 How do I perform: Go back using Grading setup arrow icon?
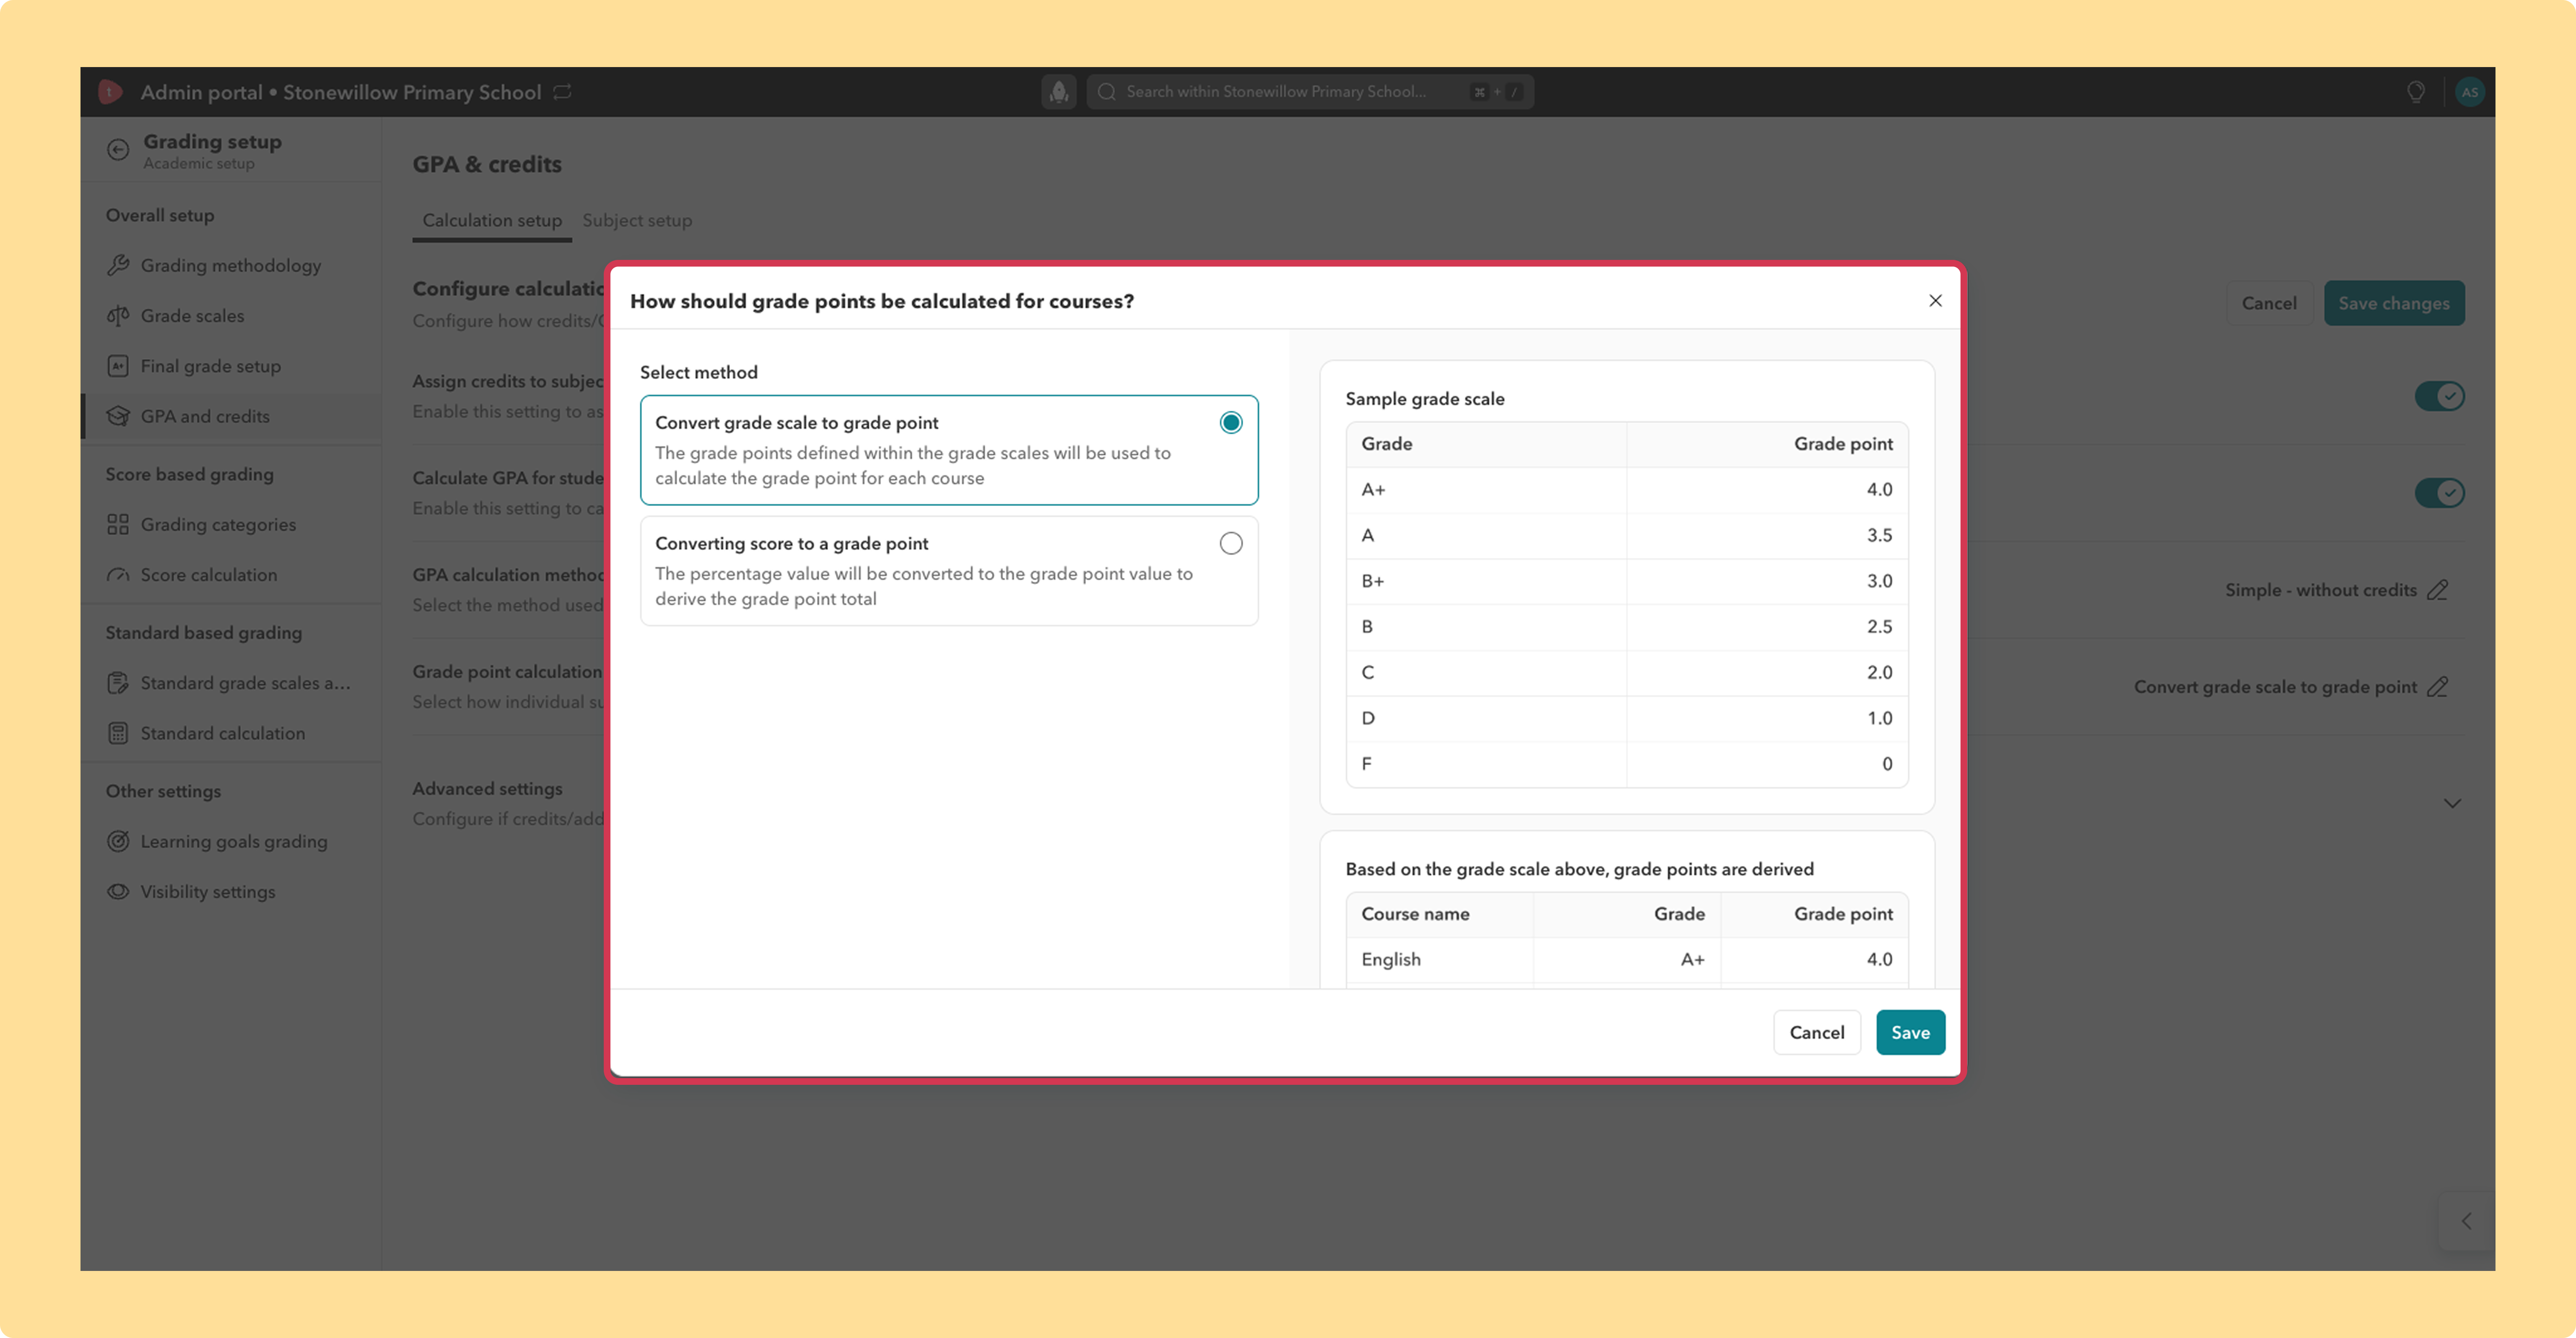[x=118, y=150]
